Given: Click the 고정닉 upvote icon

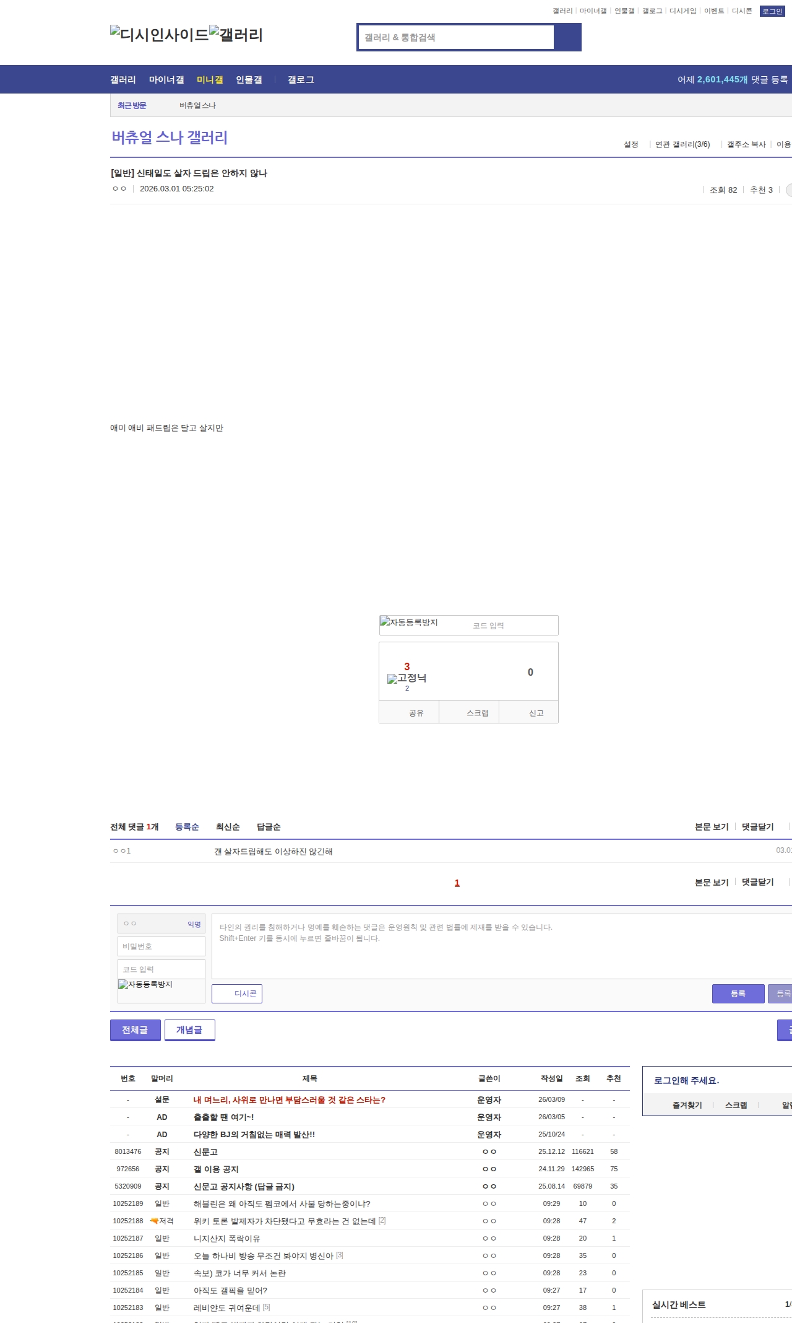Looking at the screenshot, I should pyautogui.click(x=407, y=678).
